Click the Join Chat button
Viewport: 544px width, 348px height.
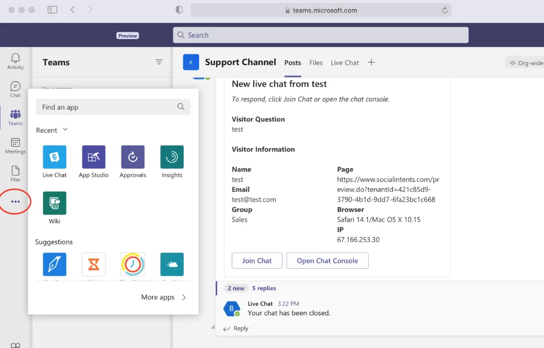(x=257, y=260)
